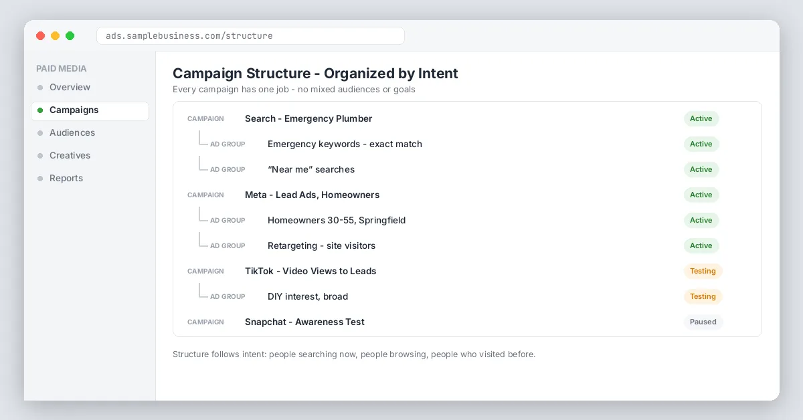The height and width of the screenshot is (420, 803).
Task: Select campaign Search - Emergency Plumber
Action: coord(308,118)
